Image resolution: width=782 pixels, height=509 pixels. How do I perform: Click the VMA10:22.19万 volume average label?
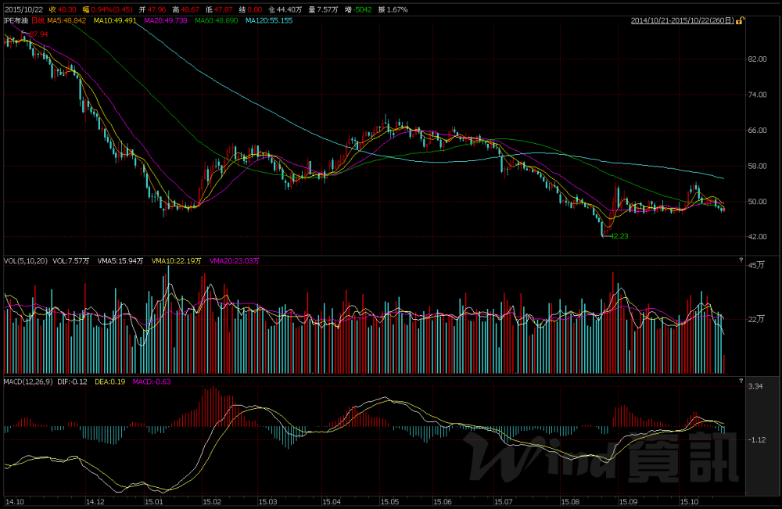(175, 260)
